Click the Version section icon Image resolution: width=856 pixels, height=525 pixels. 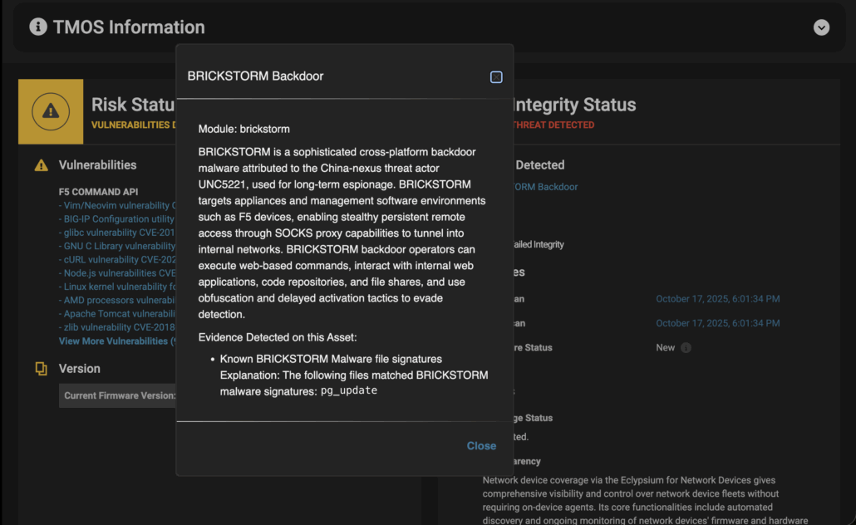pyautogui.click(x=41, y=369)
